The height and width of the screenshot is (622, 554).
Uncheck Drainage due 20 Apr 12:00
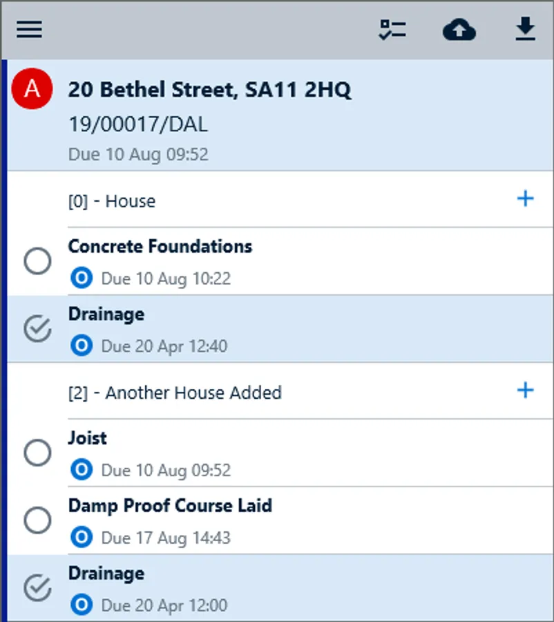click(38, 587)
